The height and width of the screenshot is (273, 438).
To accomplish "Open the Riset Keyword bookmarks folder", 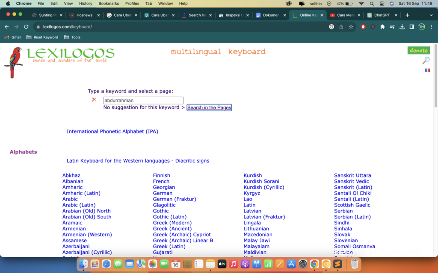I will point(42,37).
